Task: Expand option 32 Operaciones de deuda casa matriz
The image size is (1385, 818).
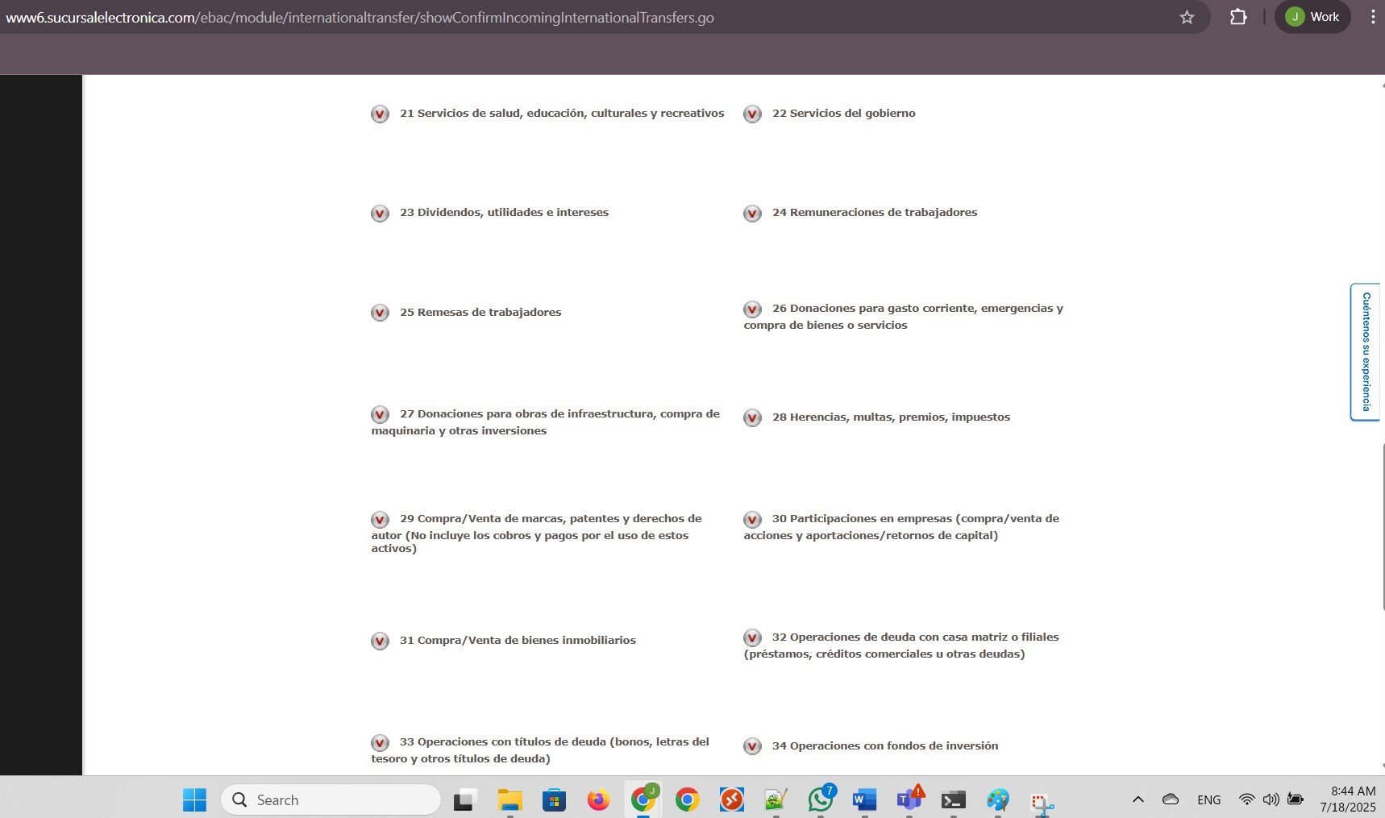Action: 752,637
